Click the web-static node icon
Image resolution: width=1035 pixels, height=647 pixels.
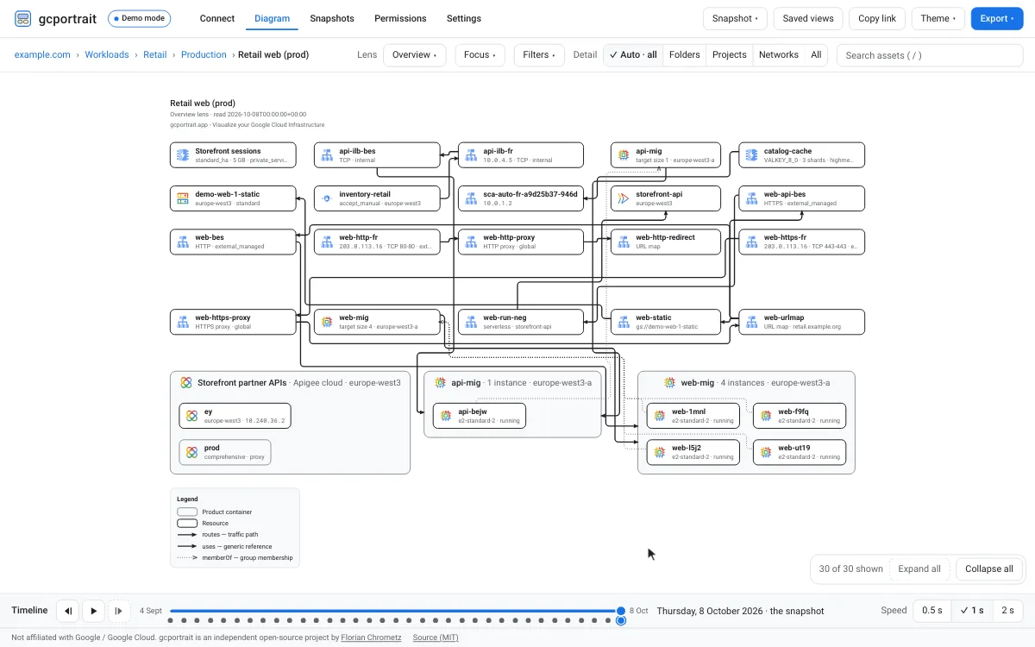click(x=624, y=322)
